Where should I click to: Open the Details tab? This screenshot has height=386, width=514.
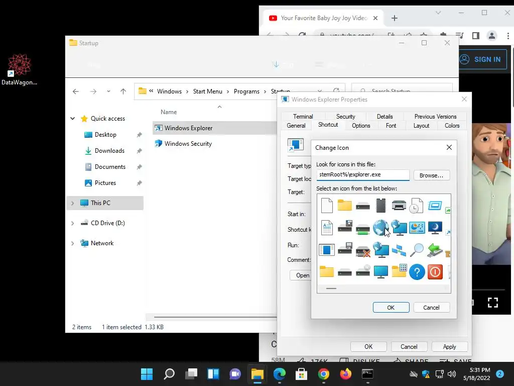tap(384, 117)
